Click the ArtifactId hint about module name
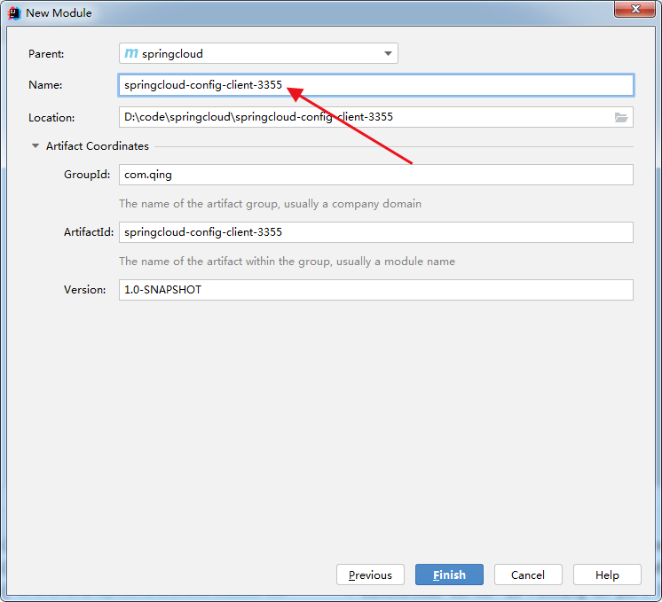662x602 pixels. pos(288,262)
